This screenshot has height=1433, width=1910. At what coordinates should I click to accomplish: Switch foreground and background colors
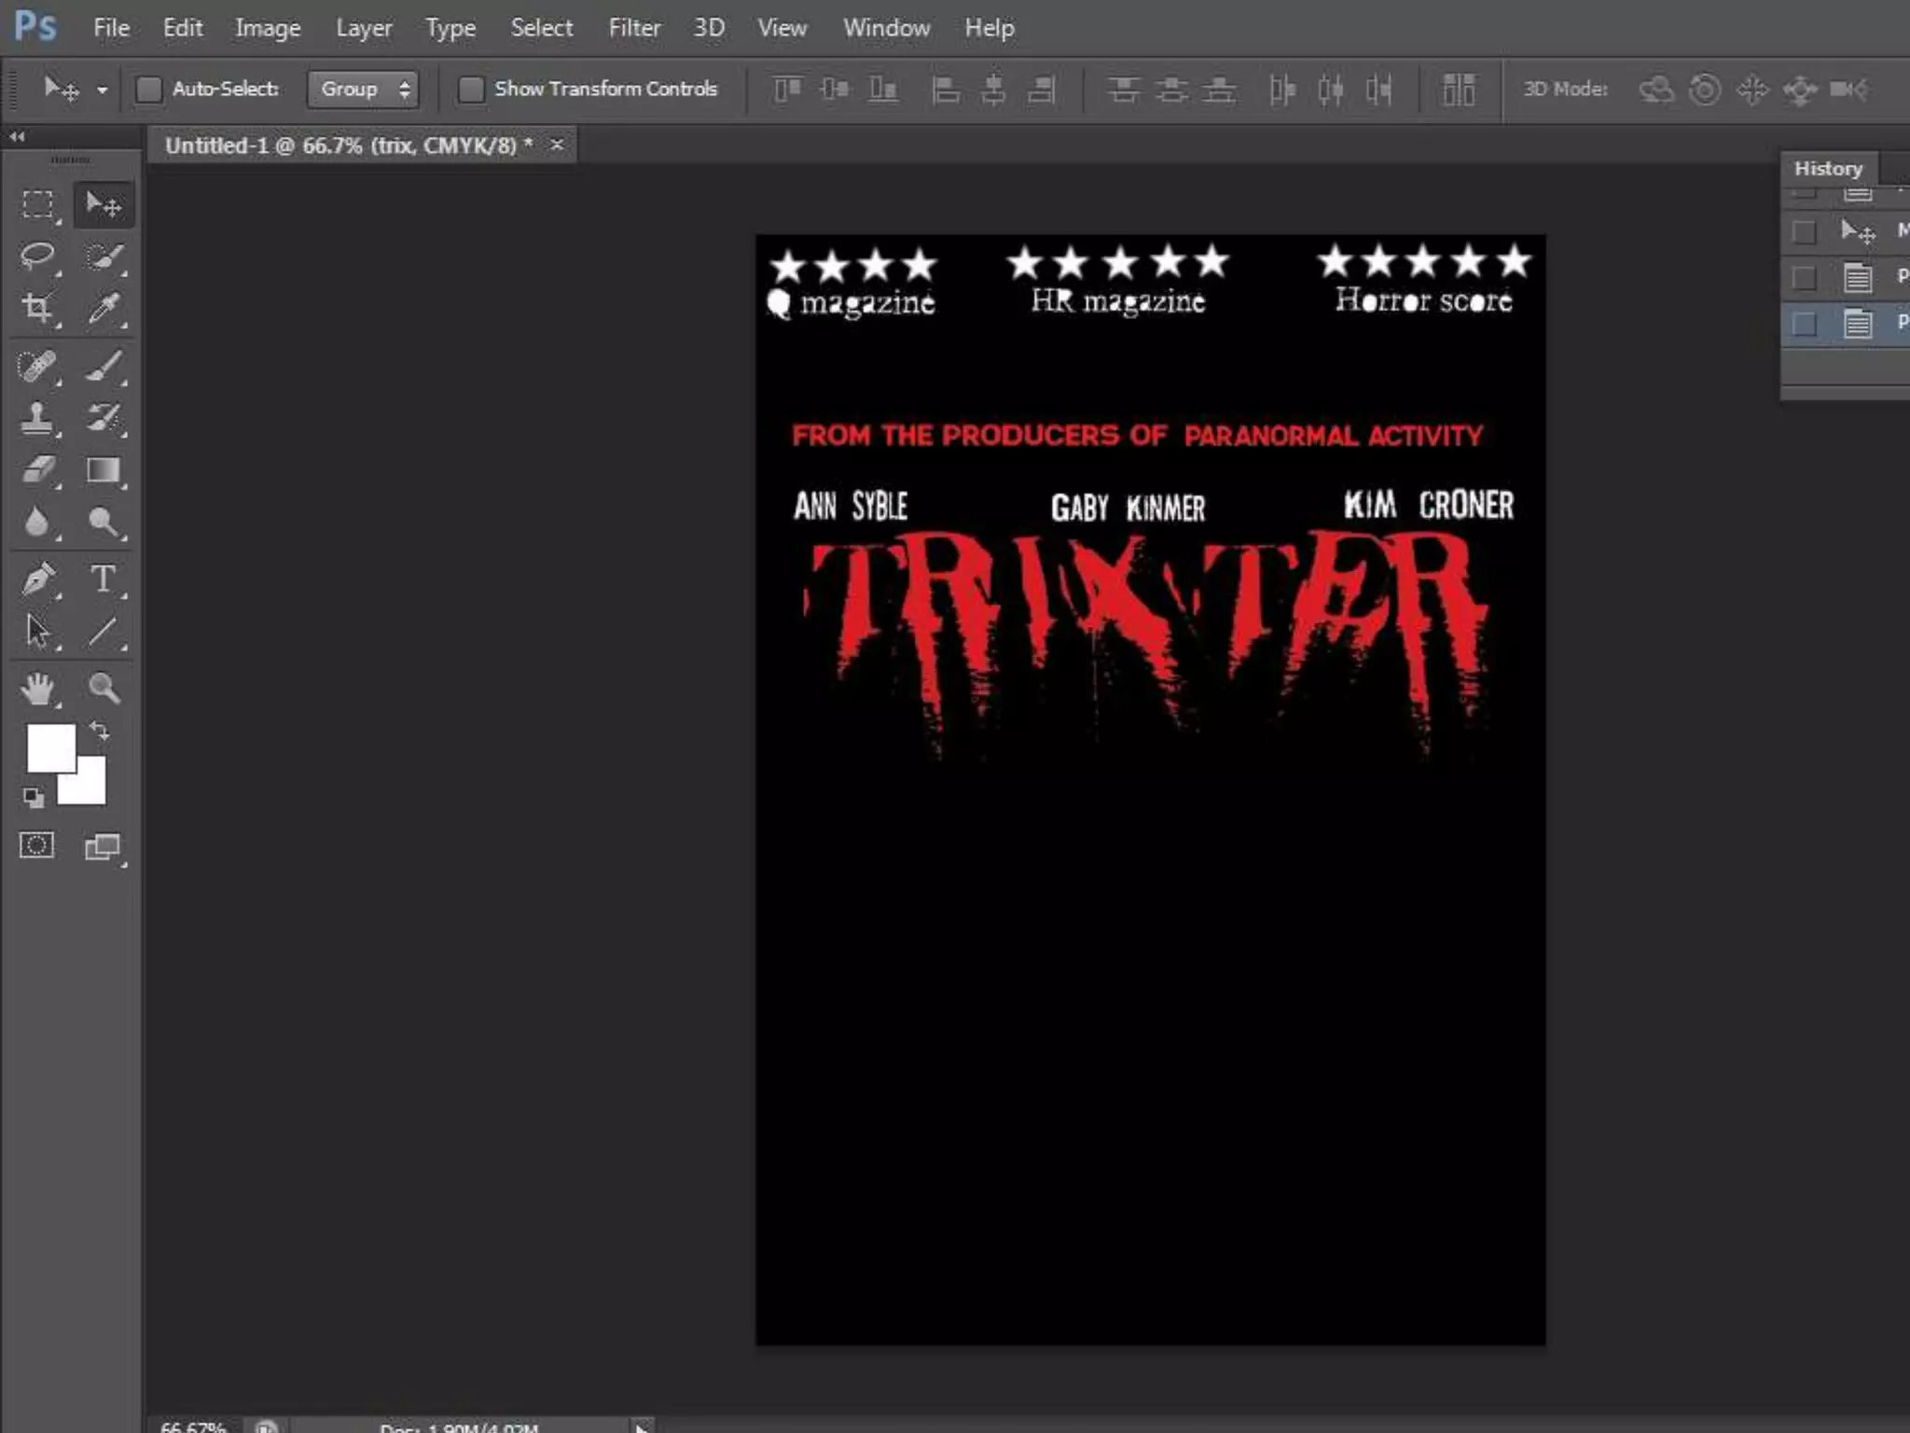click(x=100, y=730)
